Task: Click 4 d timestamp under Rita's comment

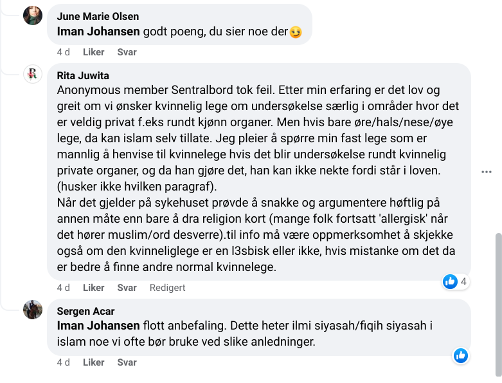Action: click(63, 288)
